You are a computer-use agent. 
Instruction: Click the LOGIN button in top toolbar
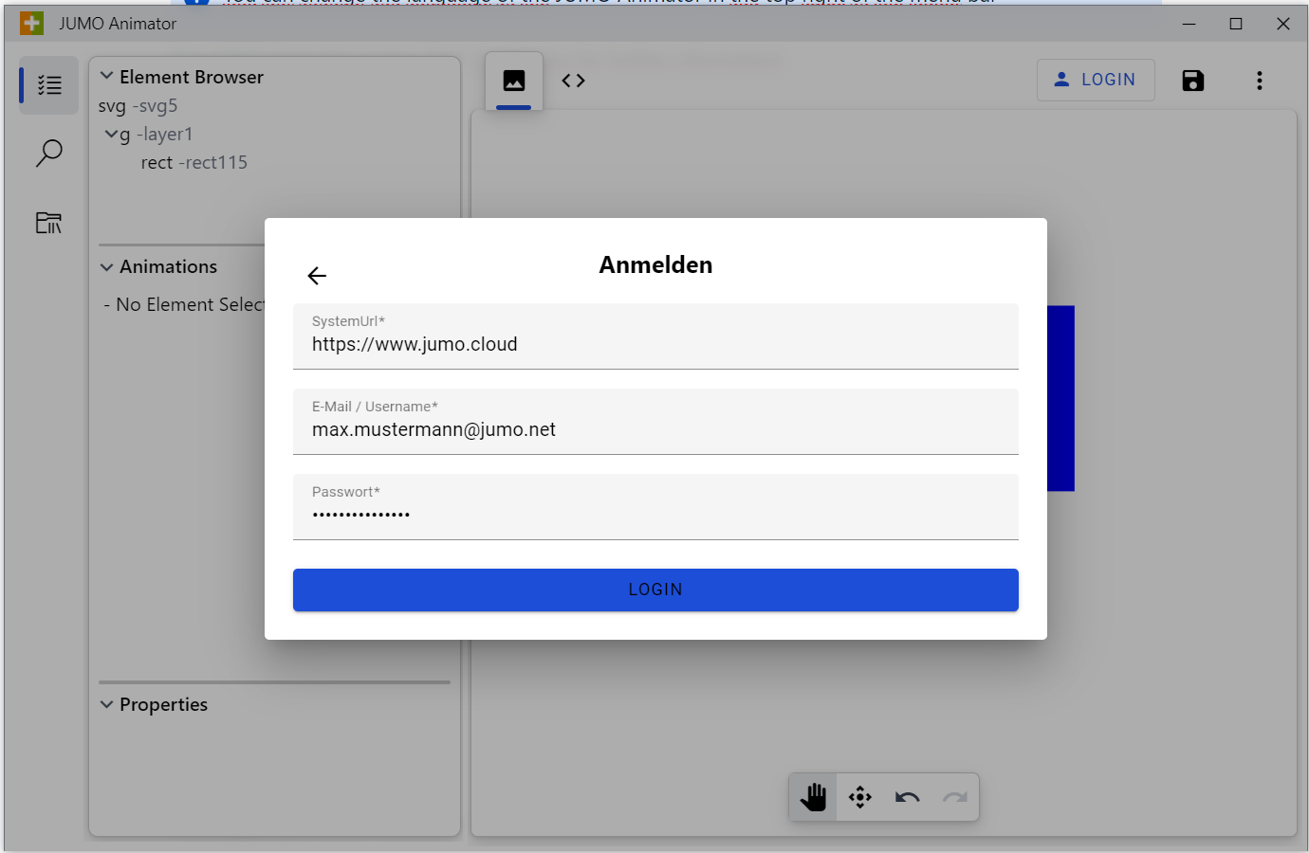pyautogui.click(x=1096, y=80)
